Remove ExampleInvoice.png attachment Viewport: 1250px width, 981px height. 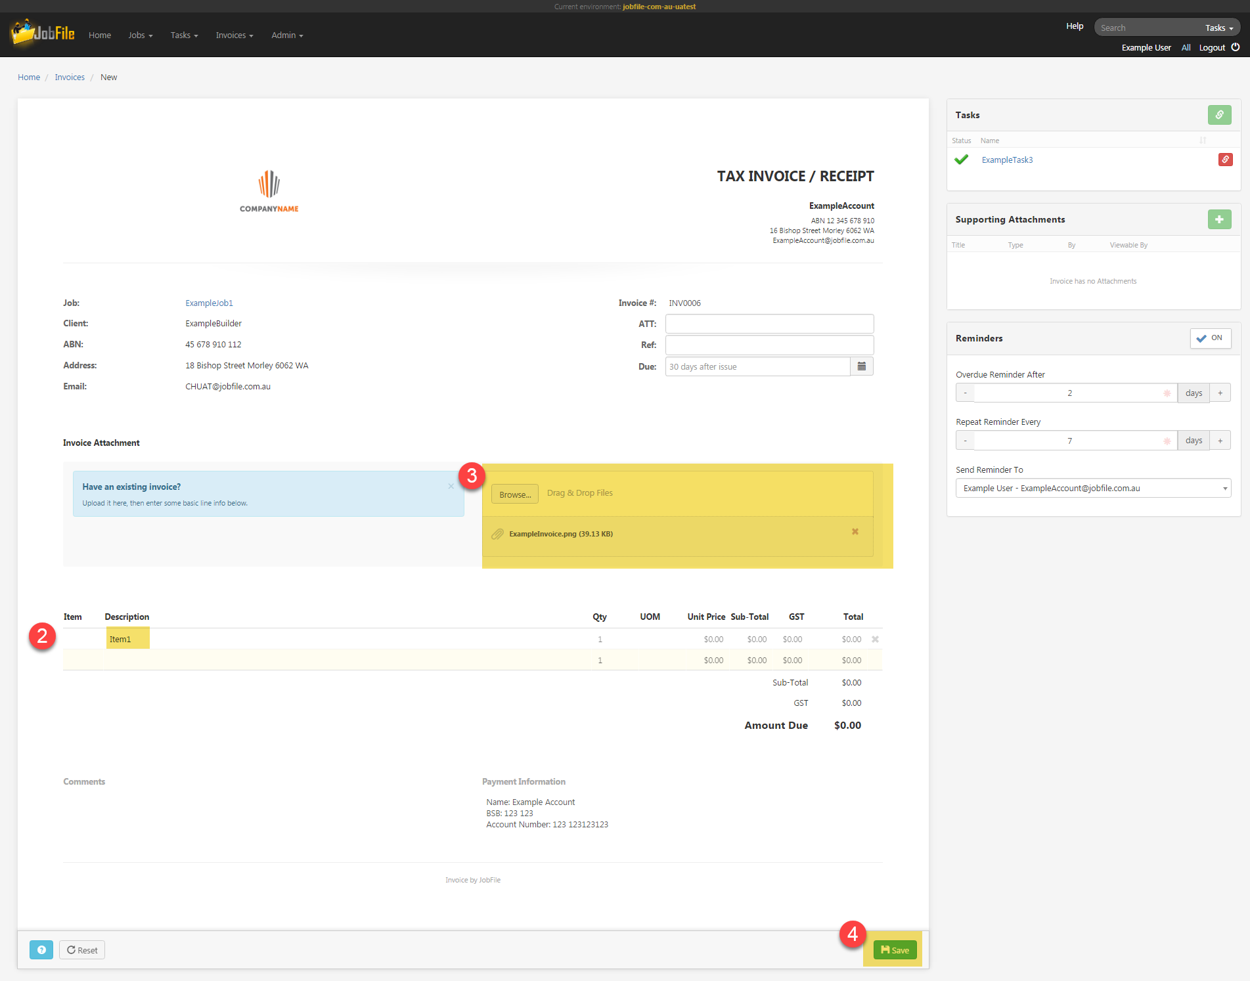(855, 532)
